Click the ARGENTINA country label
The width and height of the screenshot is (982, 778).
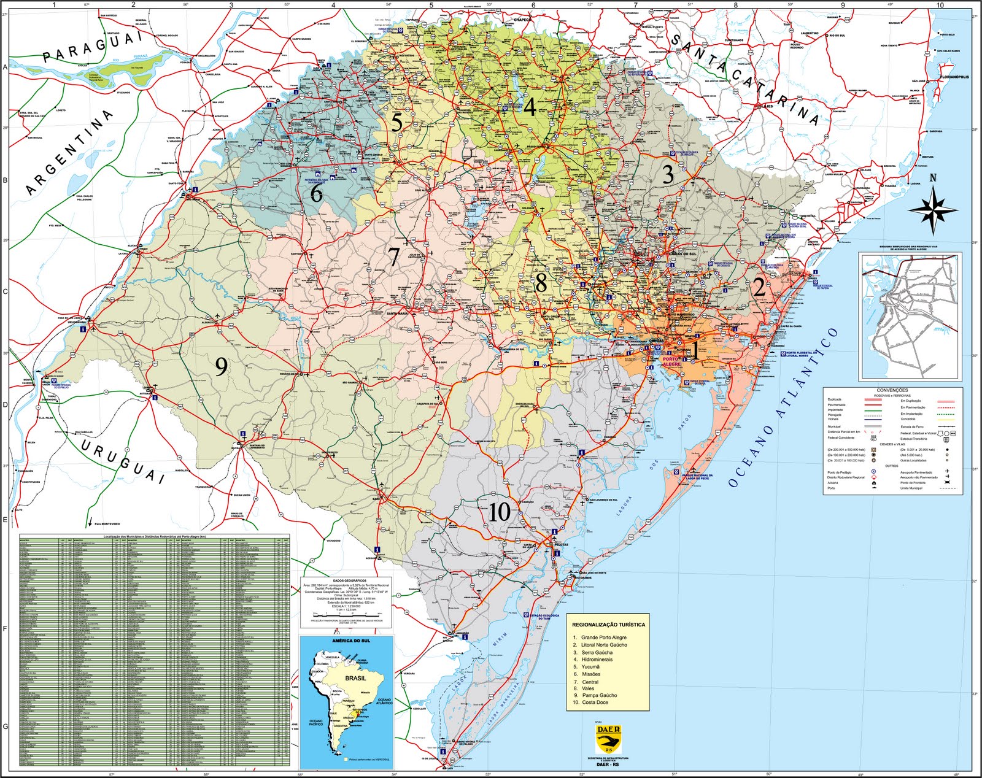[x=69, y=153]
